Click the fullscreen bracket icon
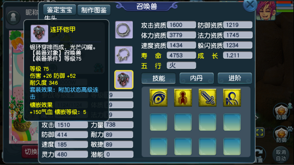Image resolution: width=294 pixels, height=165 pixels. tap(260, 132)
